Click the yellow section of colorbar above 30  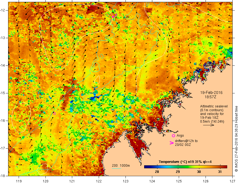click(x=199, y=167)
